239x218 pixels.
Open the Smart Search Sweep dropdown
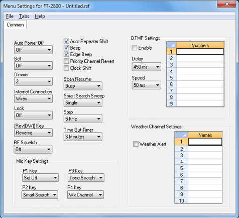coord(83,102)
